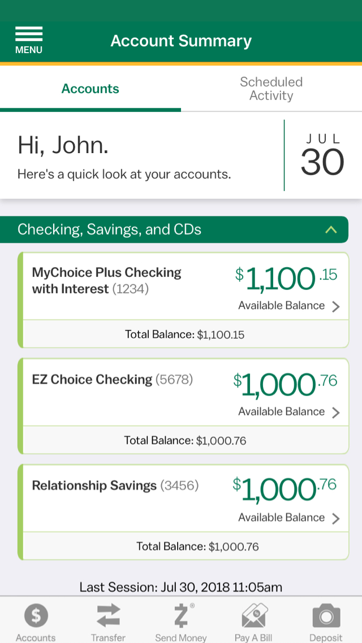
Task: Open the hamburger MENU icon
Action: tap(29, 40)
